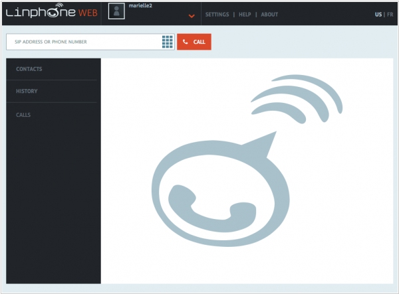Open the Settings menu
The height and width of the screenshot is (294, 399).
tap(217, 15)
